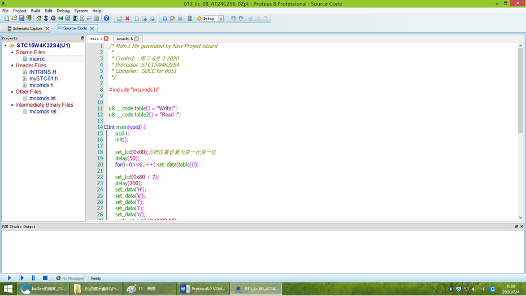Image resolution: width=526 pixels, height=296 pixels.
Task: Select mySTC01.h header file
Action: point(44,79)
